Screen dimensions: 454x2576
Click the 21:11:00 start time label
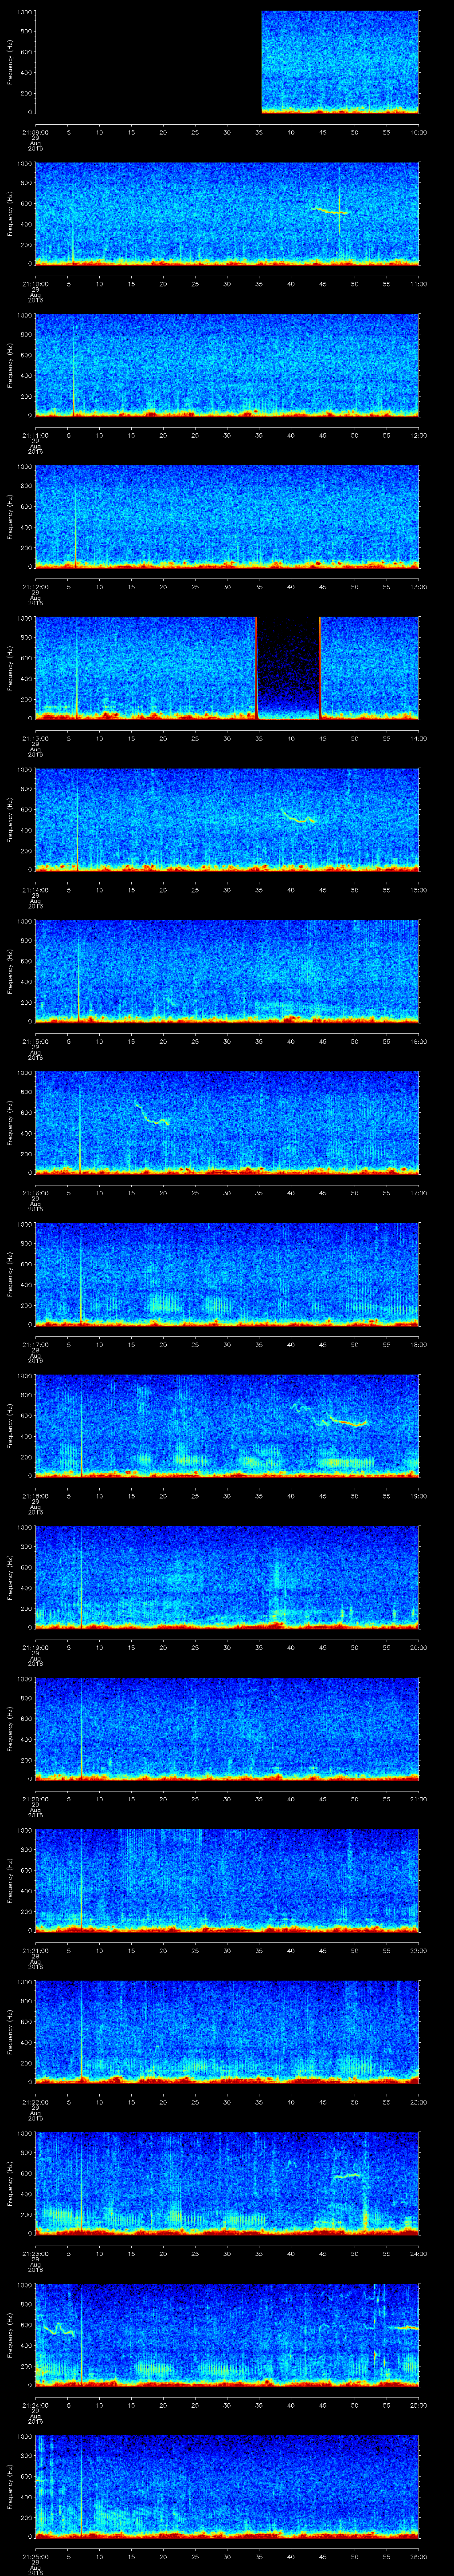tap(35, 434)
